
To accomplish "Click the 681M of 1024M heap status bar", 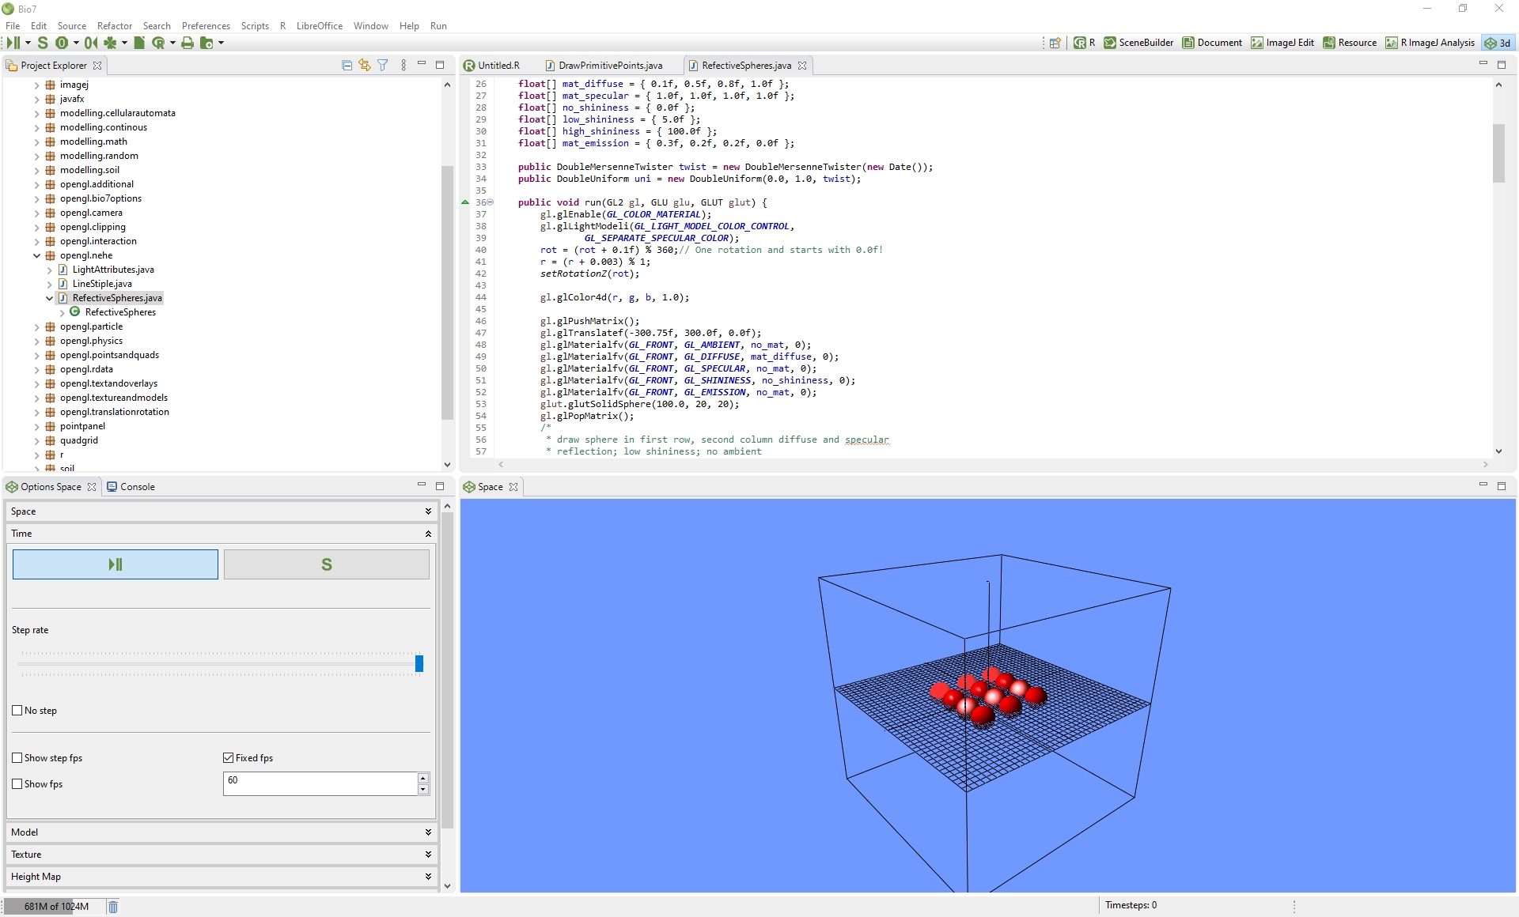I will (54, 907).
